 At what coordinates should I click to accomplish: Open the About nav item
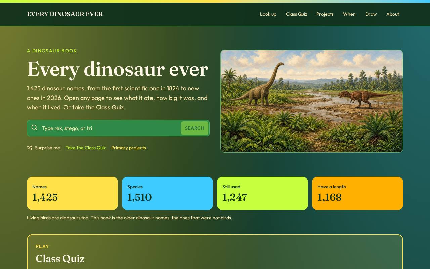393,14
